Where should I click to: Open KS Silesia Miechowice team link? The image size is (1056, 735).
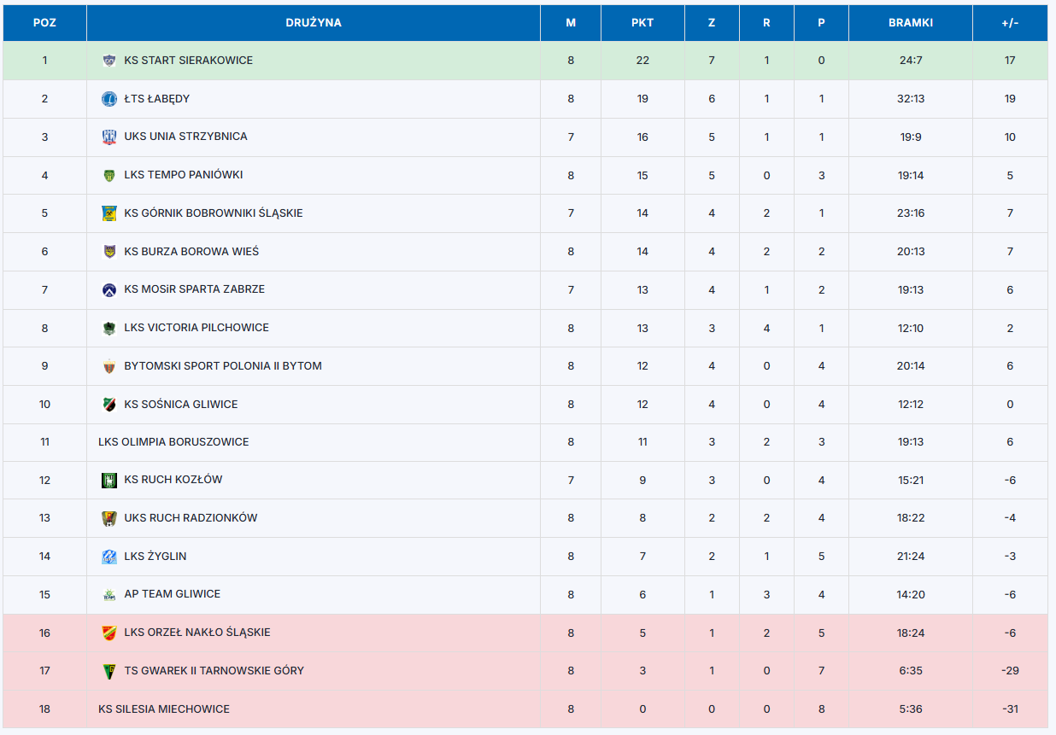click(164, 709)
